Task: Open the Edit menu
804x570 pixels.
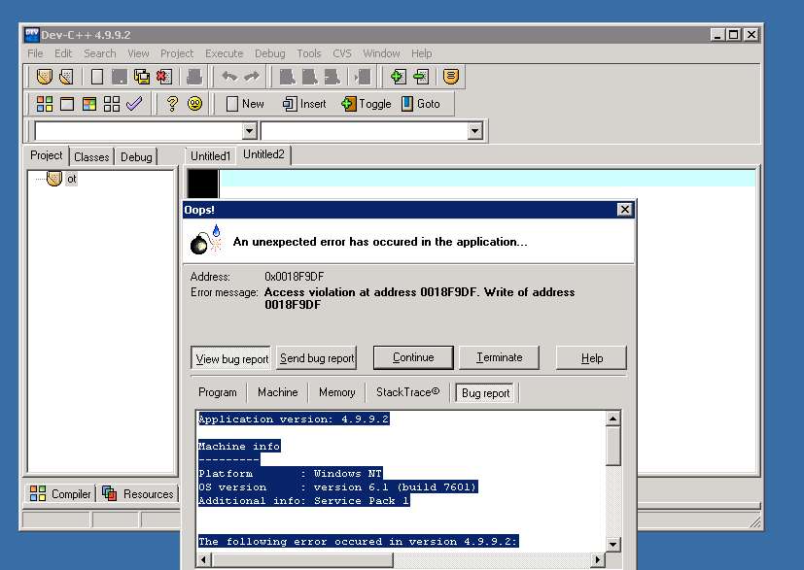Action: pyautogui.click(x=63, y=53)
